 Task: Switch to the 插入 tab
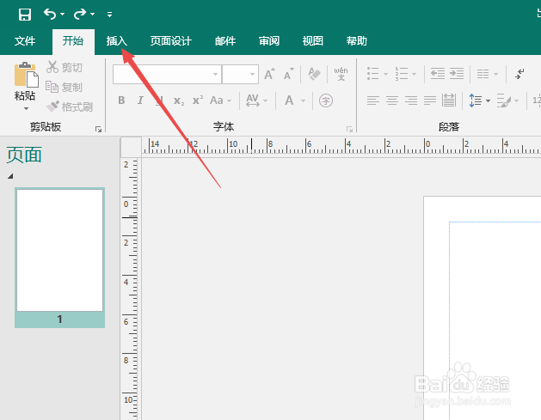click(x=117, y=41)
